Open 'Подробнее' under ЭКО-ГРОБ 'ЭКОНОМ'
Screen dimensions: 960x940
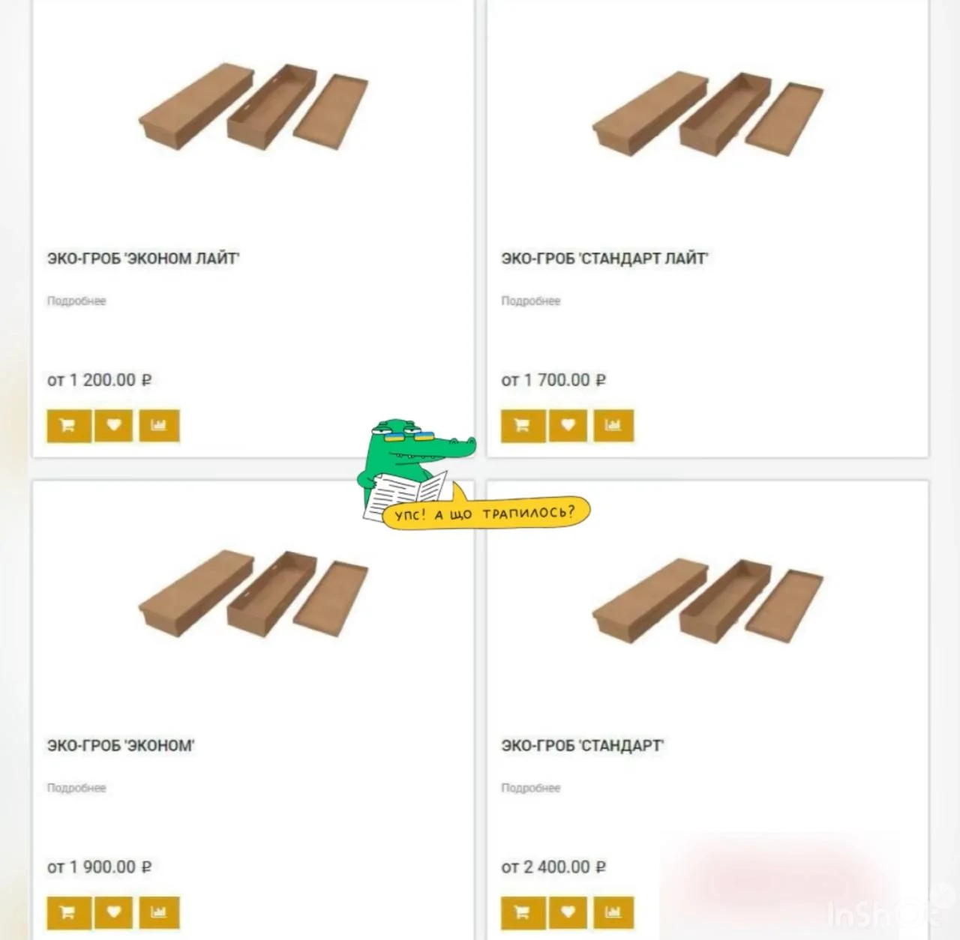(x=76, y=788)
